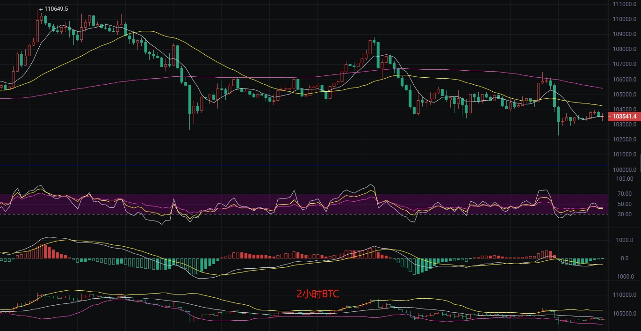Click the RSI overbought level label 70.00
The height and width of the screenshot is (331, 641).
pos(625,194)
